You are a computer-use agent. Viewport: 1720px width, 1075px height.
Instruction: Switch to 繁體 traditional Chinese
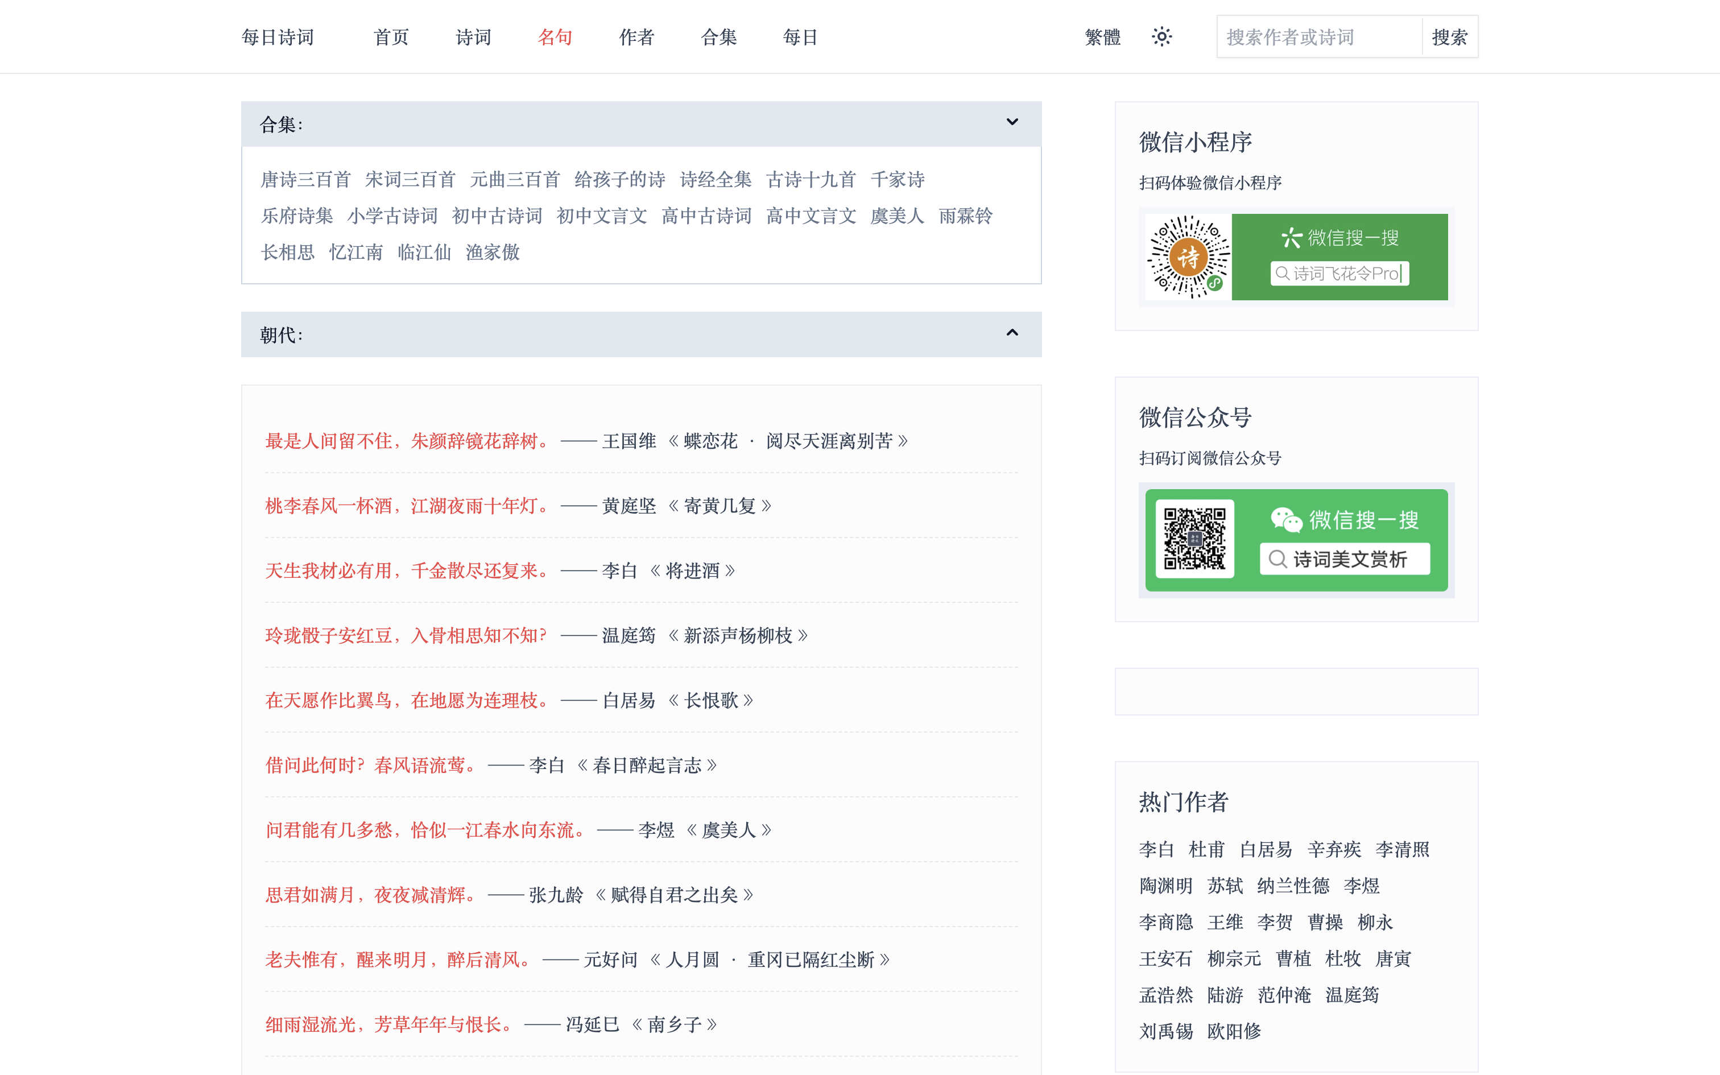coord(1102,36)
